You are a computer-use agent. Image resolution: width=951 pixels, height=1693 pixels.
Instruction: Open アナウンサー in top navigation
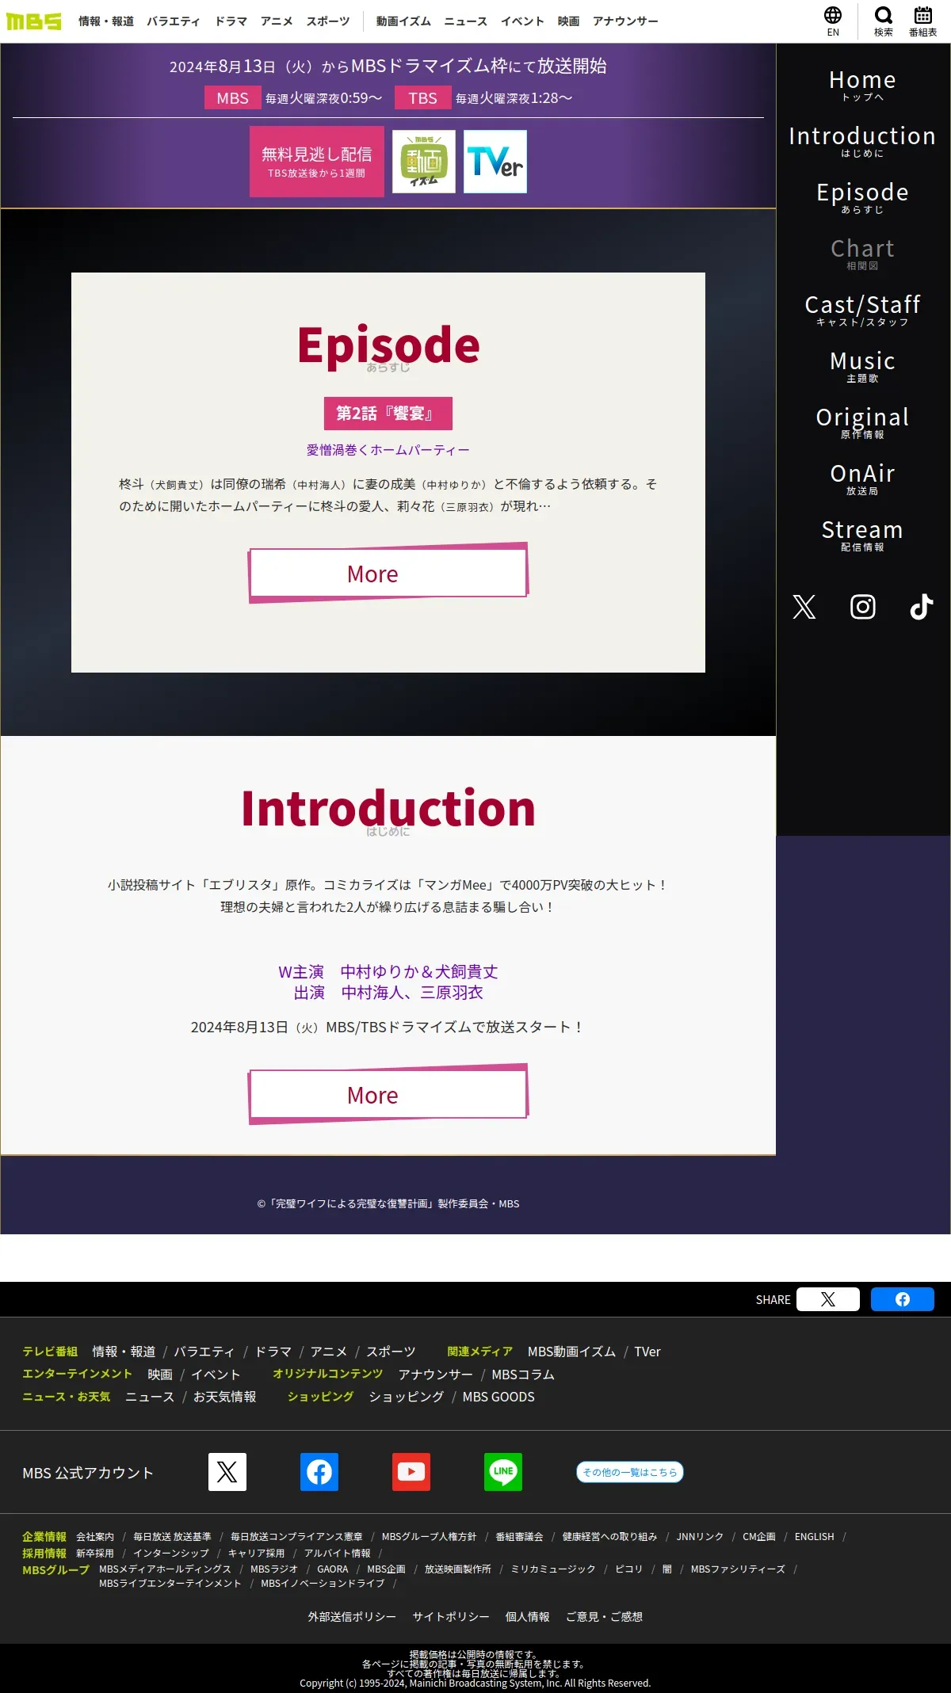(625, 21)
